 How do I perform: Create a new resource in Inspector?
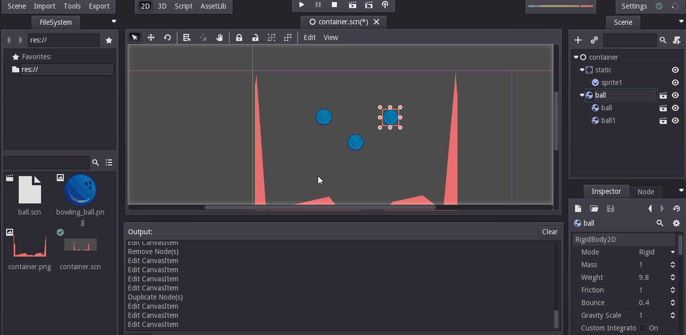578,208
